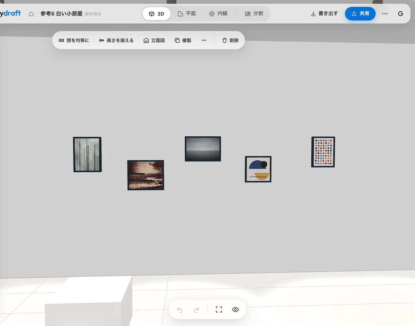This screenshot has height=326, width=415.
Task: Click the project title 参考6 白い小部屋
Action: tap(62, 14)
